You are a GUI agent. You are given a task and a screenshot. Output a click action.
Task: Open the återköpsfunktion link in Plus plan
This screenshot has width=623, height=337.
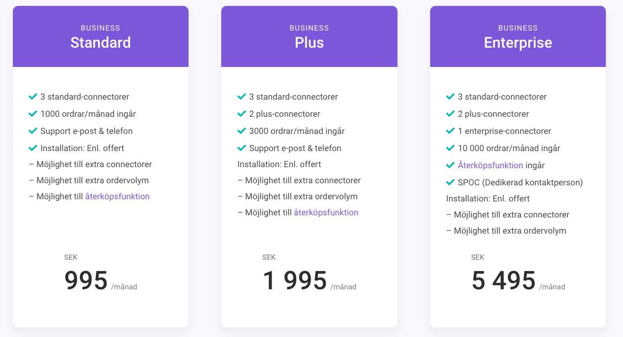coord(326,213)
